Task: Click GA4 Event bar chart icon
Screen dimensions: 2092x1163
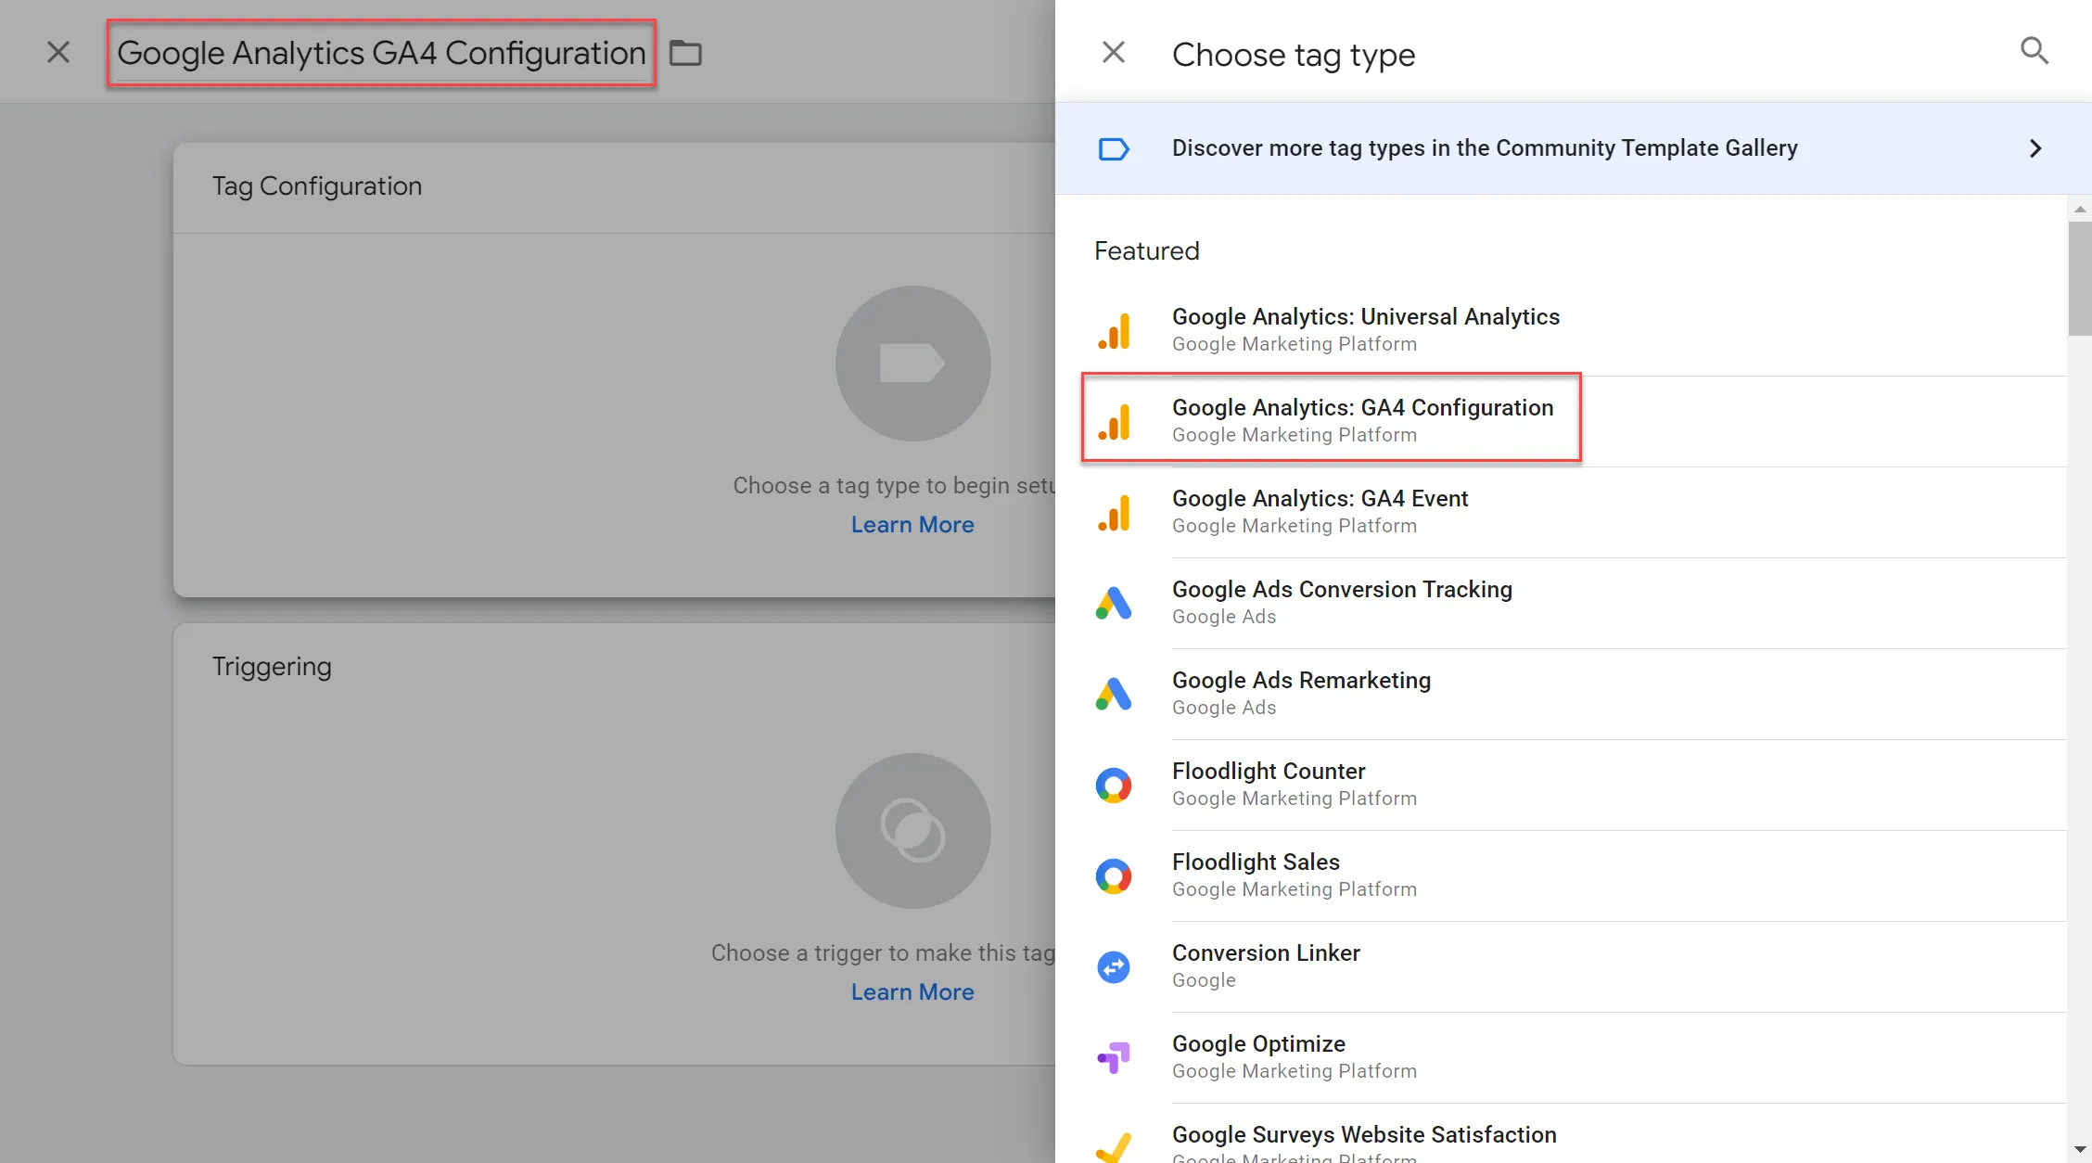Action: (x=1114, y=512)
